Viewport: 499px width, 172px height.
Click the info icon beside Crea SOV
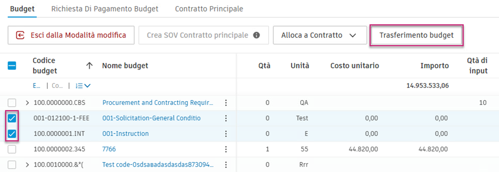[257, 35]
